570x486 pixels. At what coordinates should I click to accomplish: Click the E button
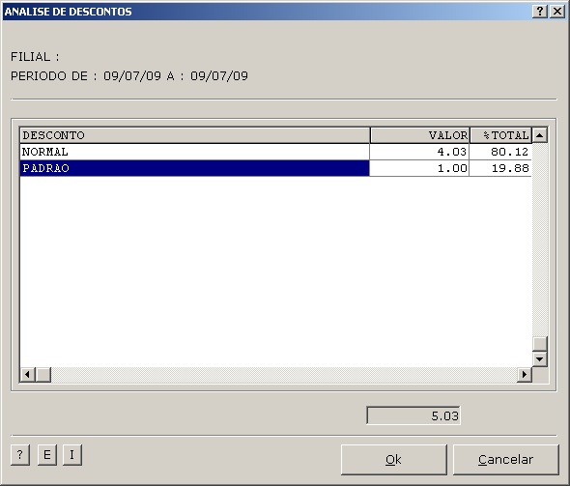pyautogui.click(x=47, y=455)
